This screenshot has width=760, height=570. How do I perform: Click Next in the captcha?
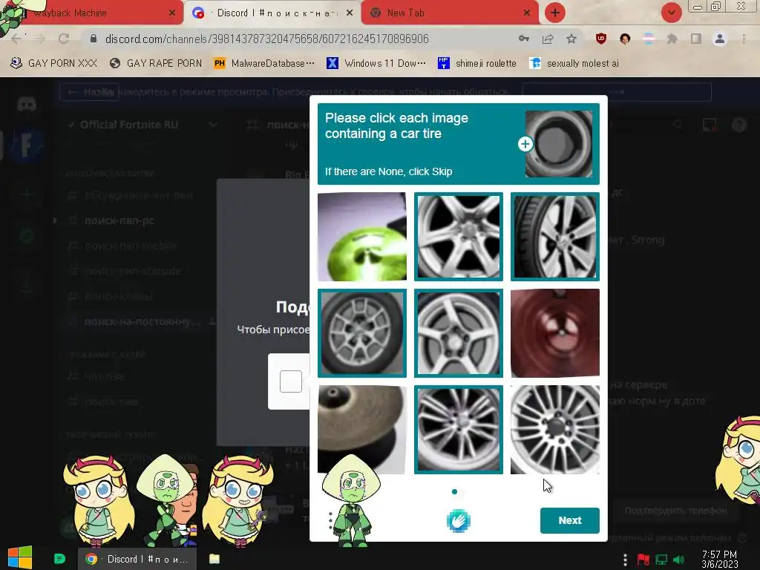tap(569, 520)
